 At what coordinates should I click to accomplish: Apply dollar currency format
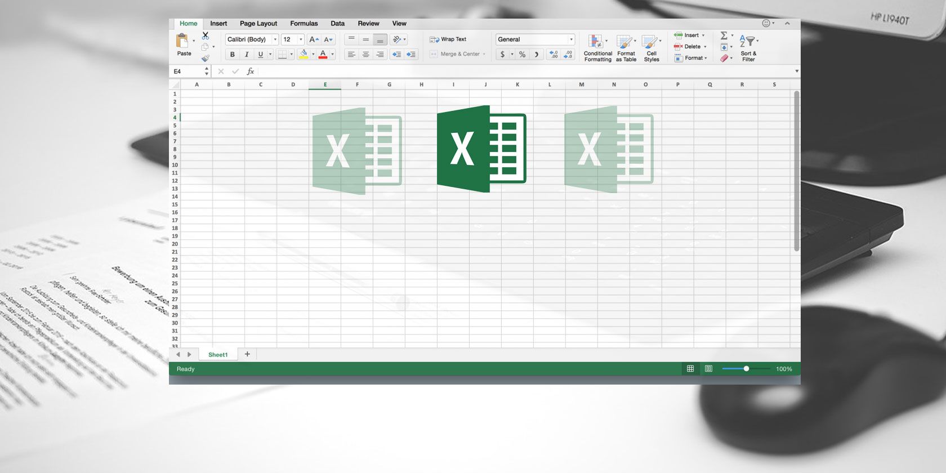[502, 55]
